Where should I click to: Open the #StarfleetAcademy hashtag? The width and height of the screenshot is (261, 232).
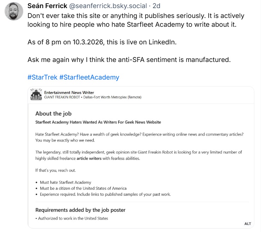pos(89,77)
